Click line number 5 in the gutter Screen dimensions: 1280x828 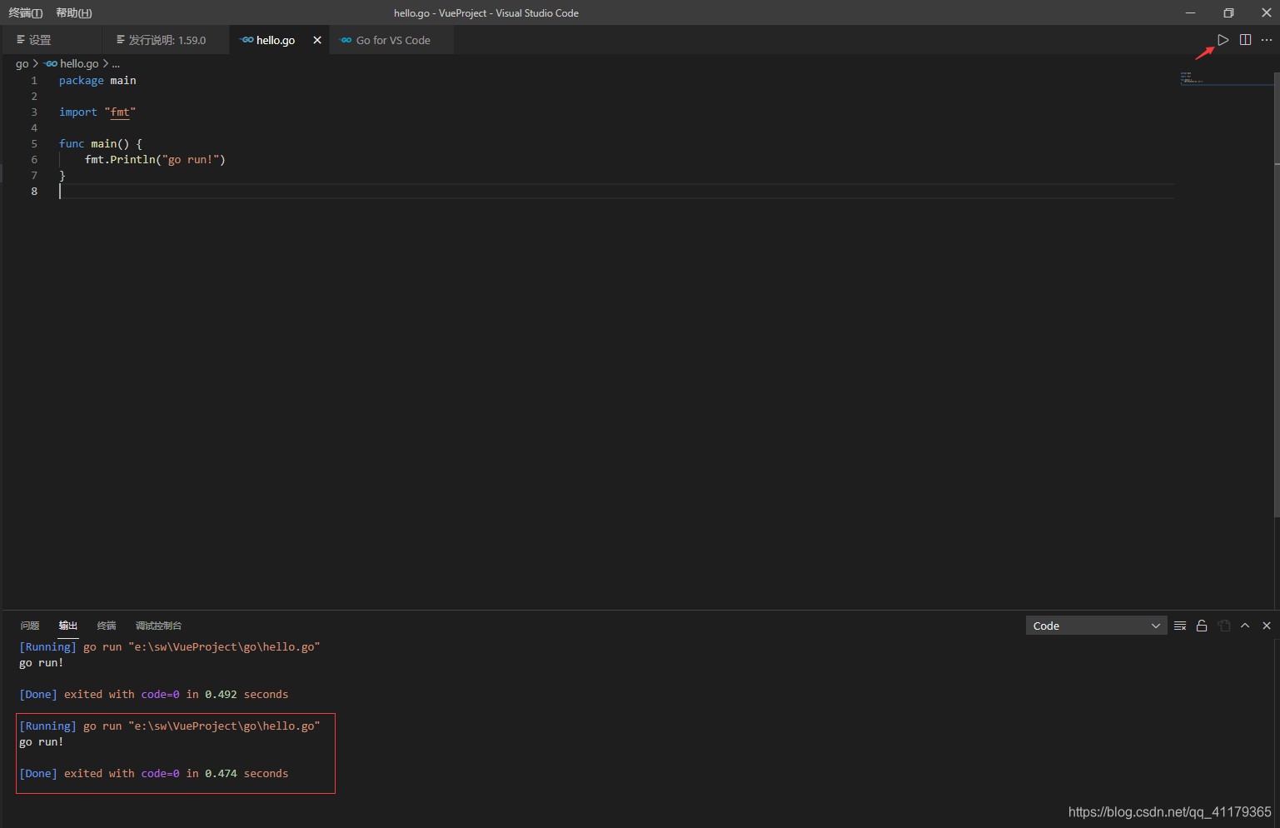click(34, 144)
